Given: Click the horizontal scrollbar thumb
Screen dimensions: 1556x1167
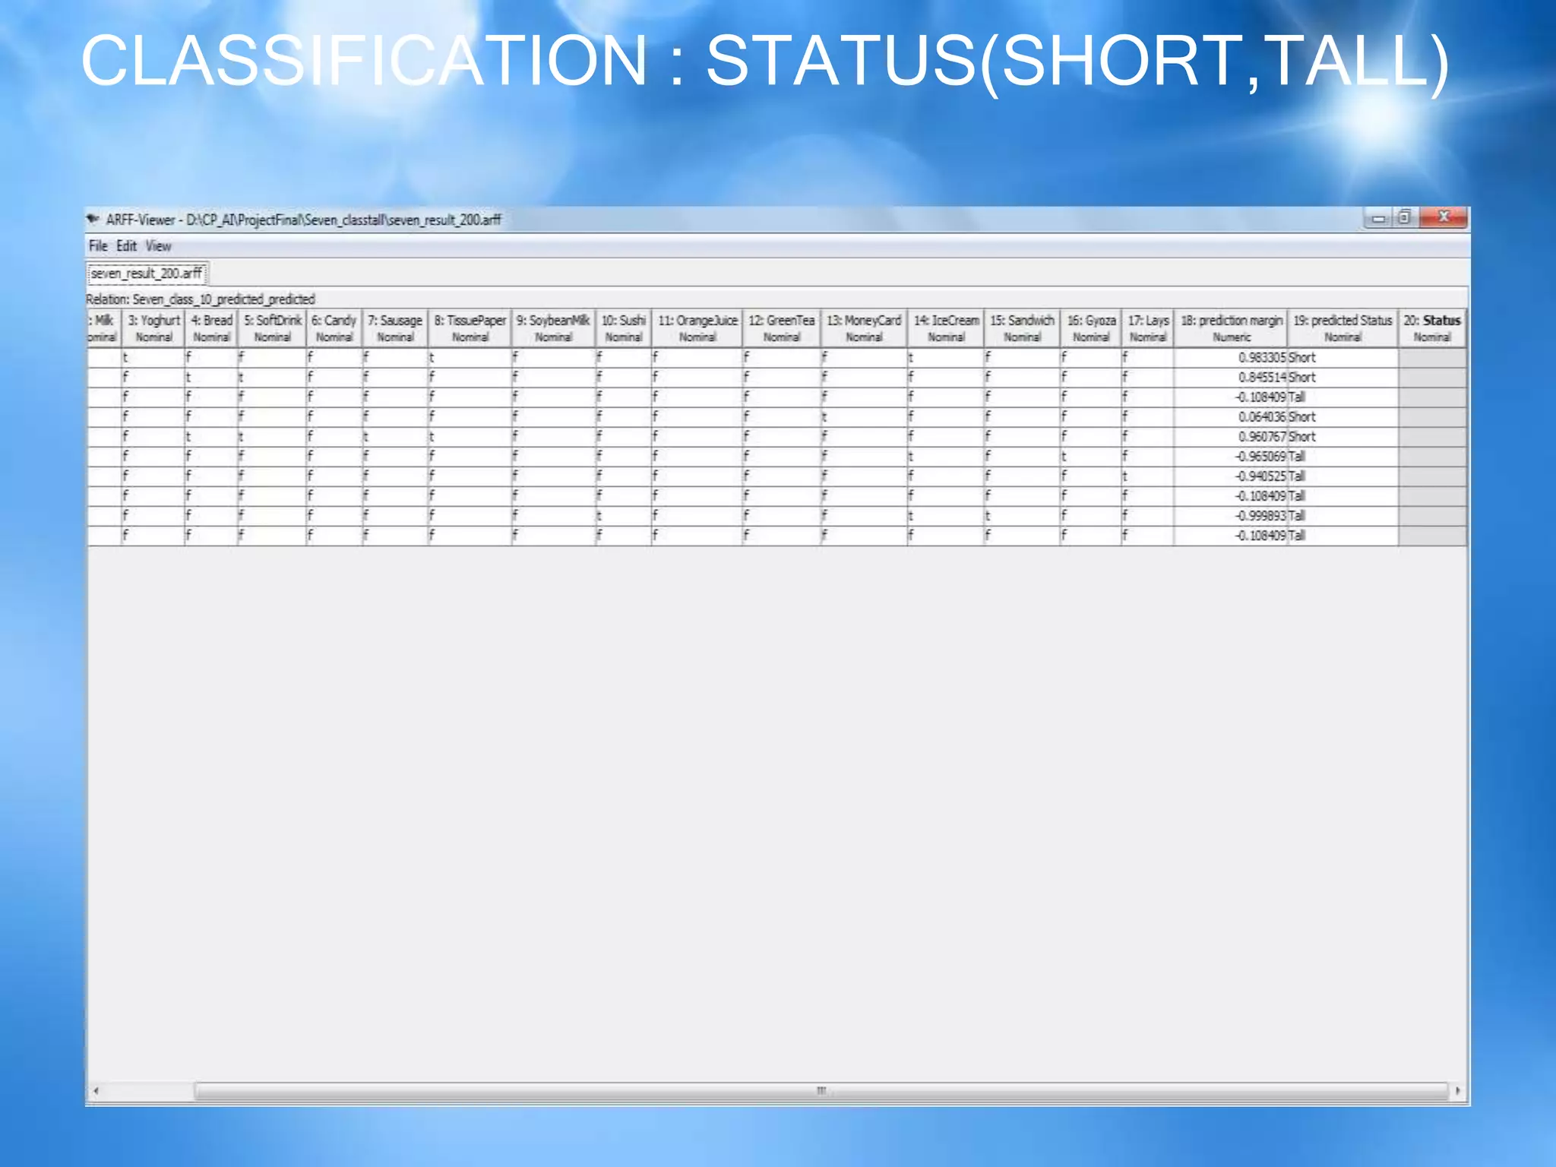Looking at the screenshot, I should 821,1091.
